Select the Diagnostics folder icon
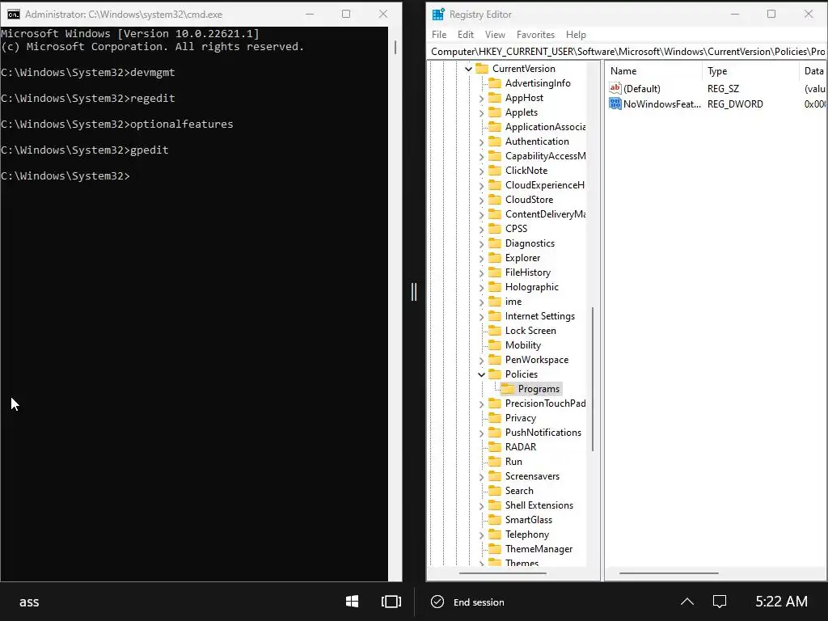Image resolution: width=828 pixels, height=621 pixels. coord(495,243)
